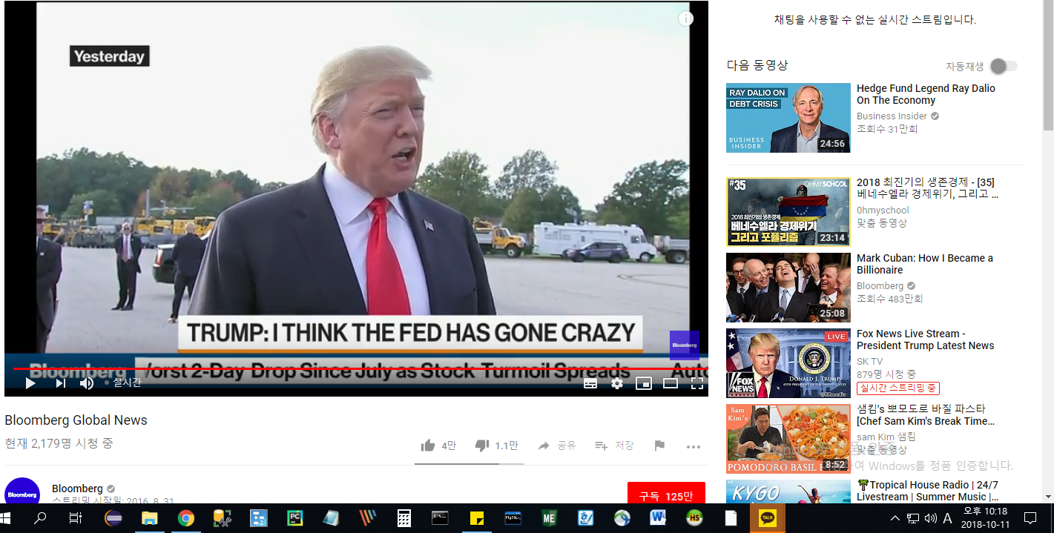Open the 0hmyschool channel name
1054x533 pixels.
click(x=883, y=210)
